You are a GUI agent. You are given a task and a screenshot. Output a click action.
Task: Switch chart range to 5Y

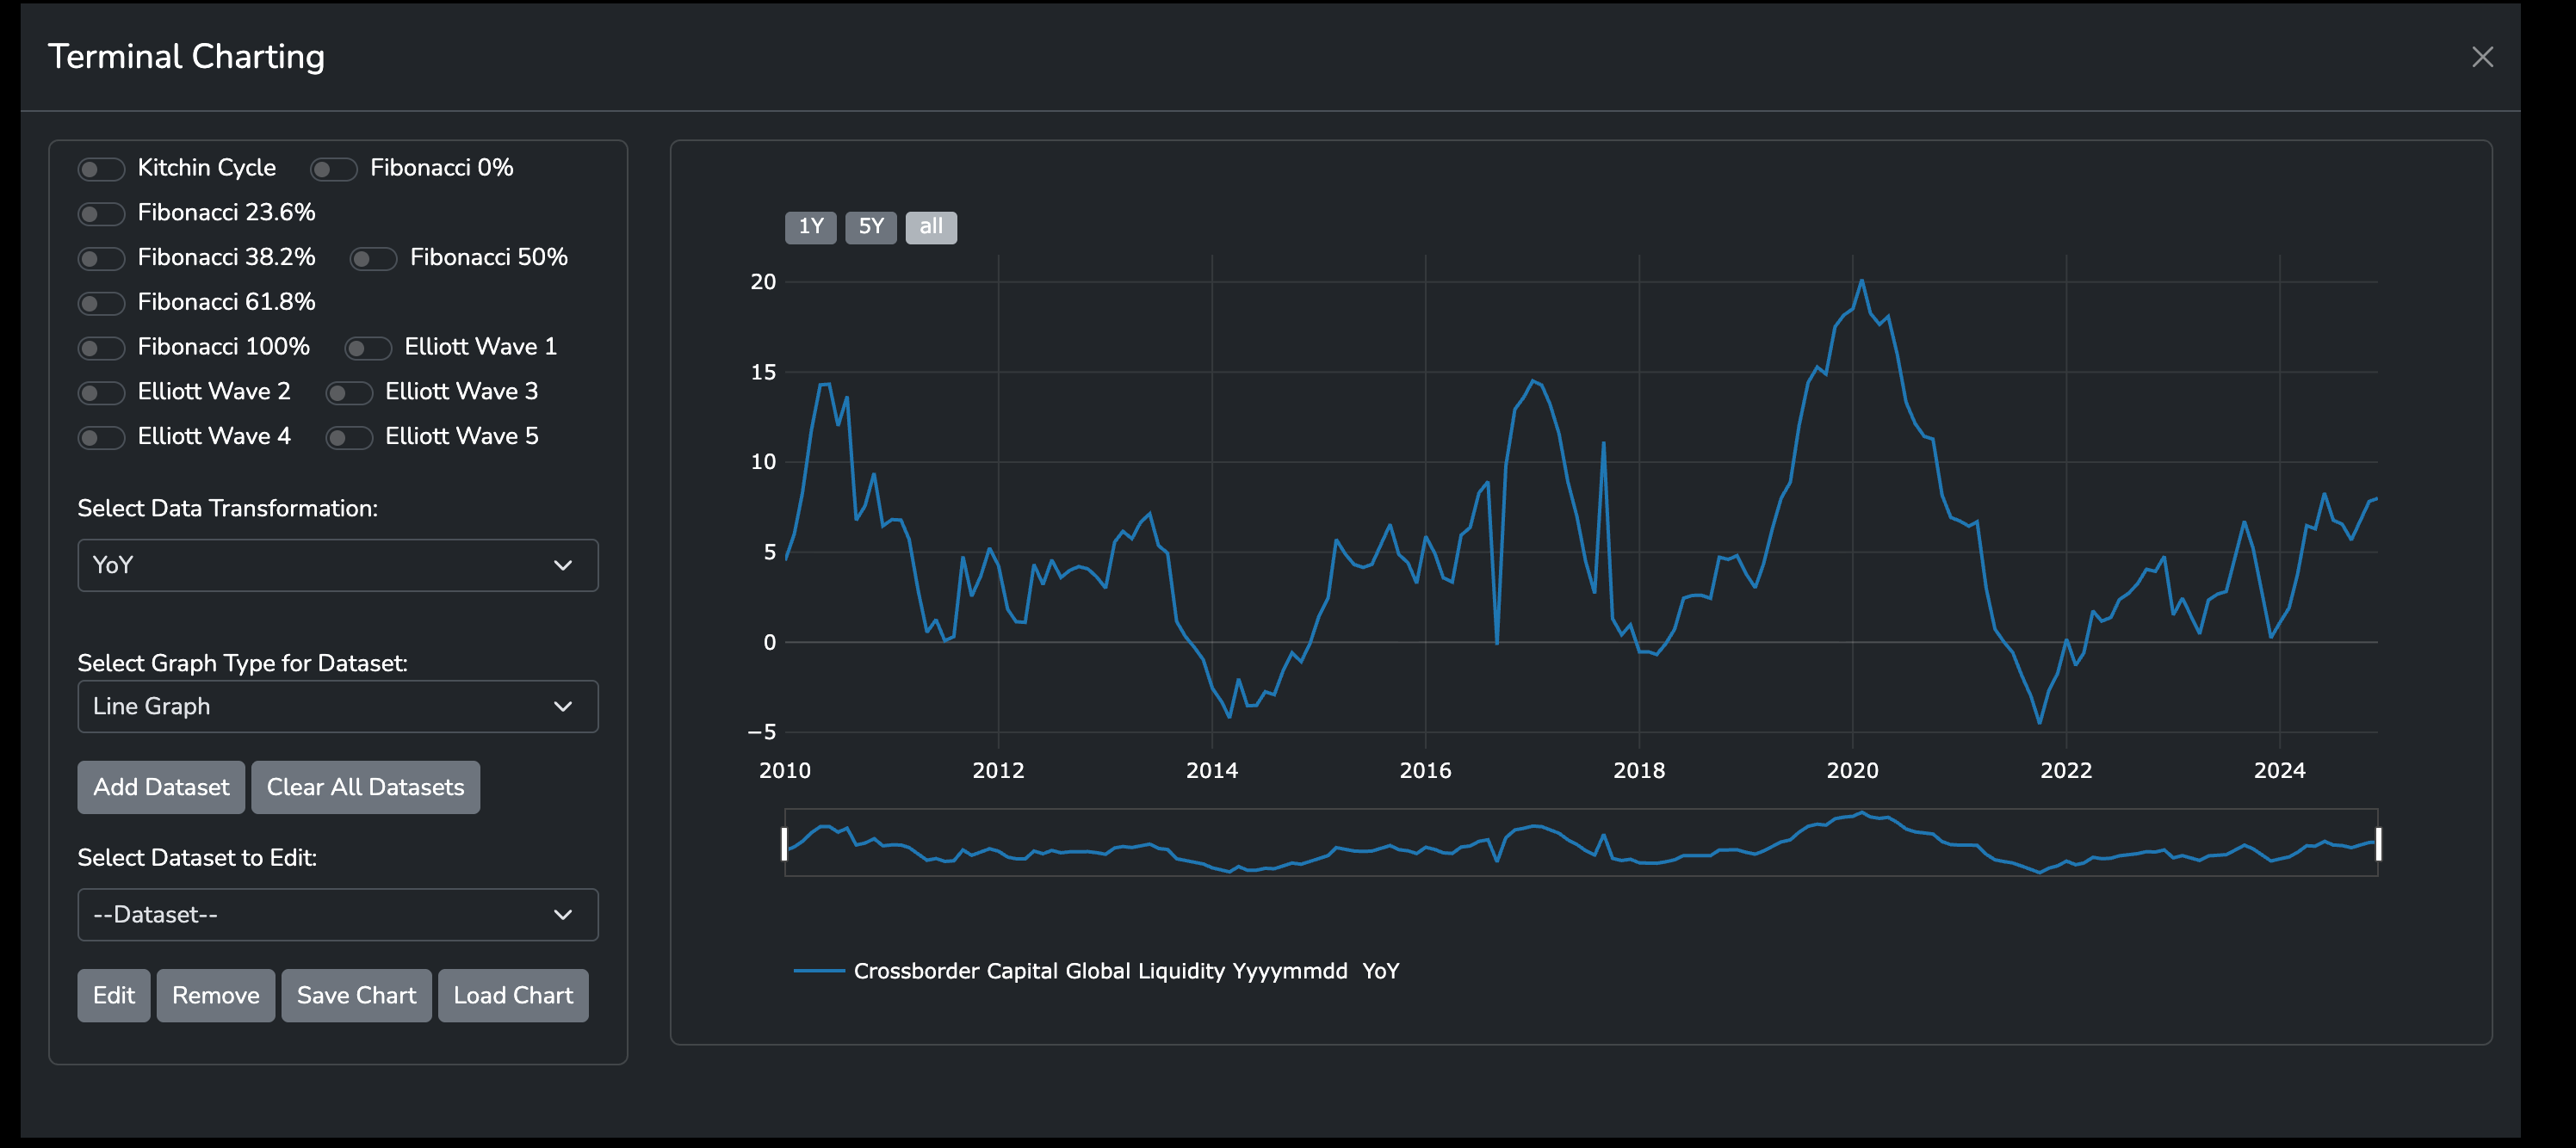pos(870,227)
